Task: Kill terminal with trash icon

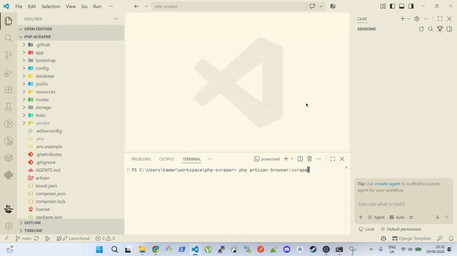Action: (x=309, y=159)
